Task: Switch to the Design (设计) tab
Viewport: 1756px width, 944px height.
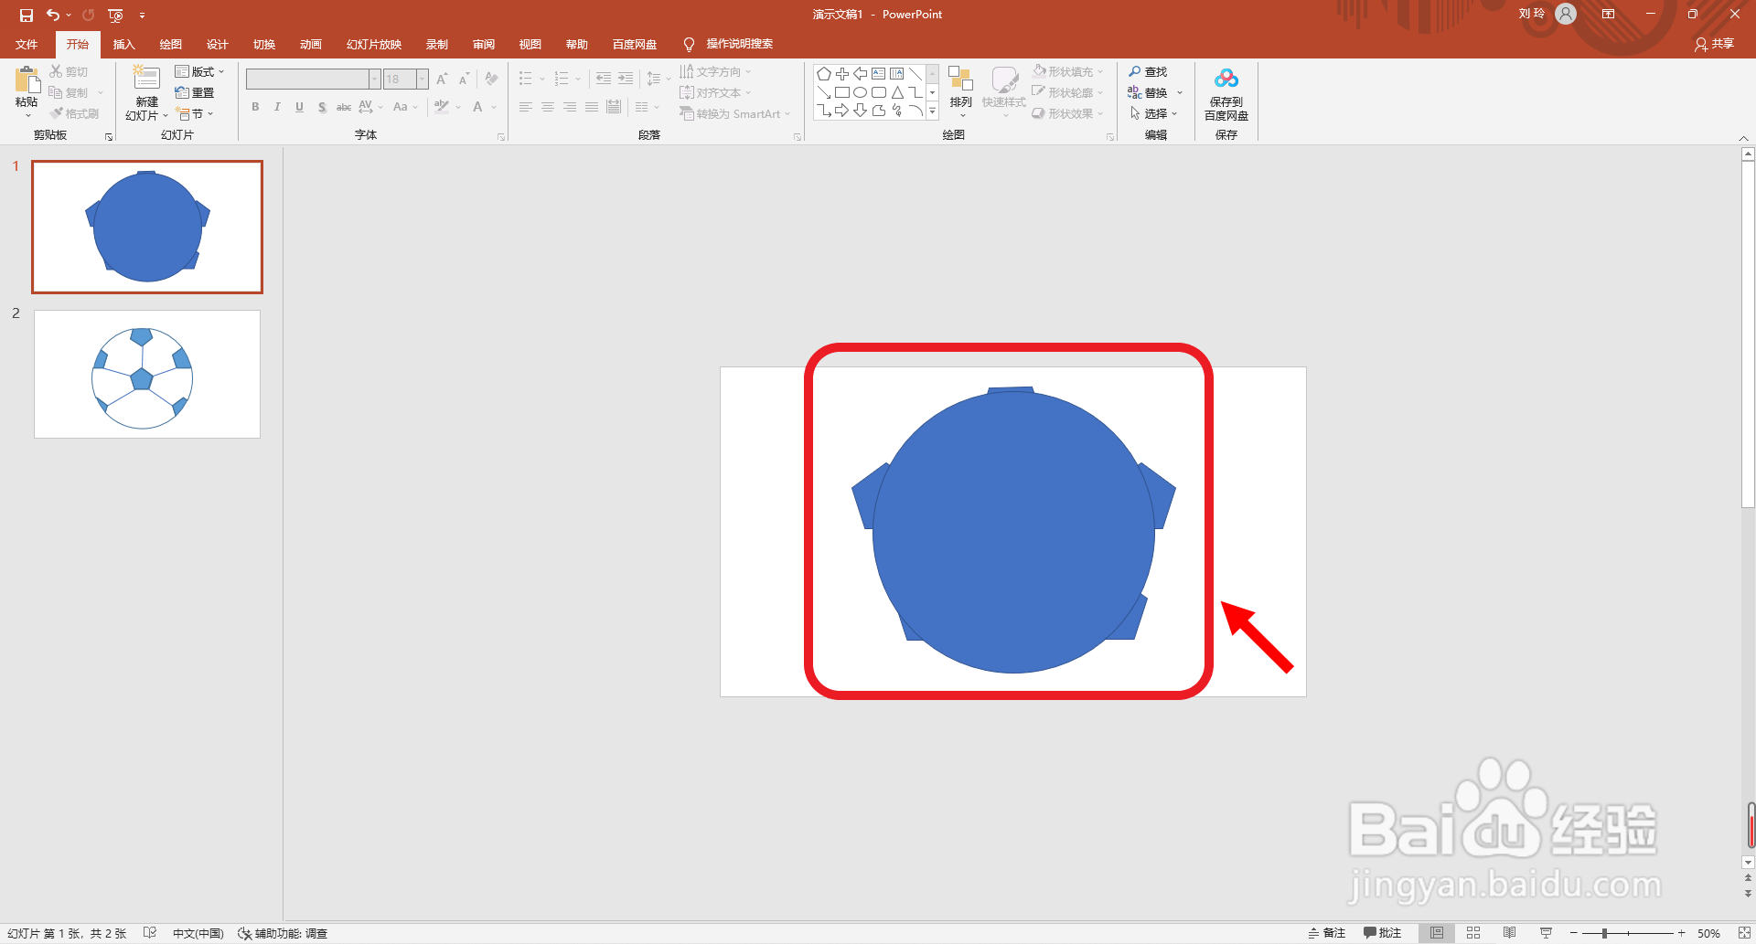Action: coord(218,44)
